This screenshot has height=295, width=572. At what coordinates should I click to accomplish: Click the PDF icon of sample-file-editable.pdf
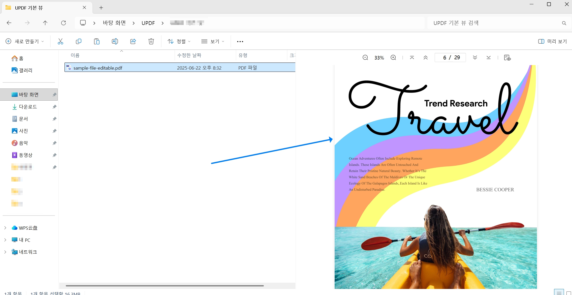69,67
